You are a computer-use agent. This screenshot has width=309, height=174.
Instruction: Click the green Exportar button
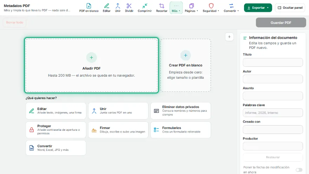258,8
